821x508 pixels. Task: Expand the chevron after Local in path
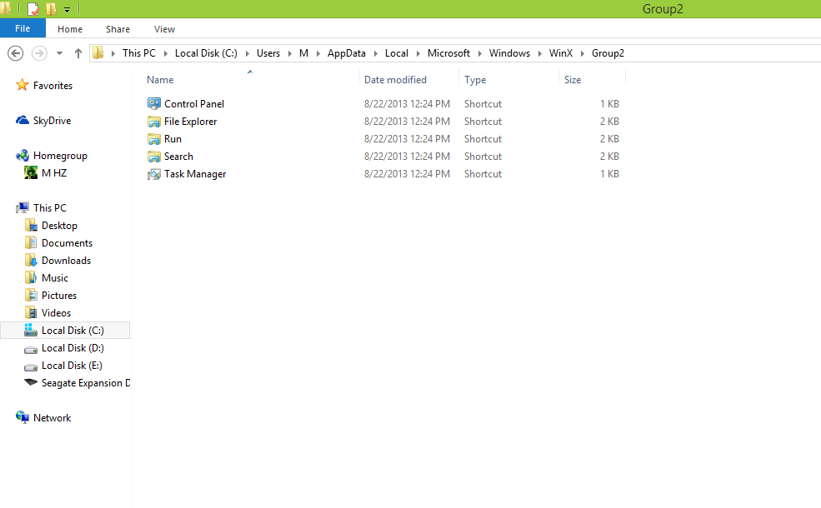pos(418,53)
